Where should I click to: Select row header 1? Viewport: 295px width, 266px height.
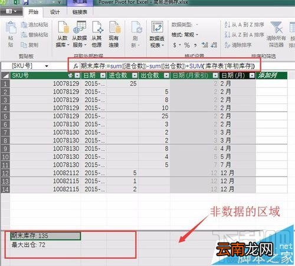point(5,84)
